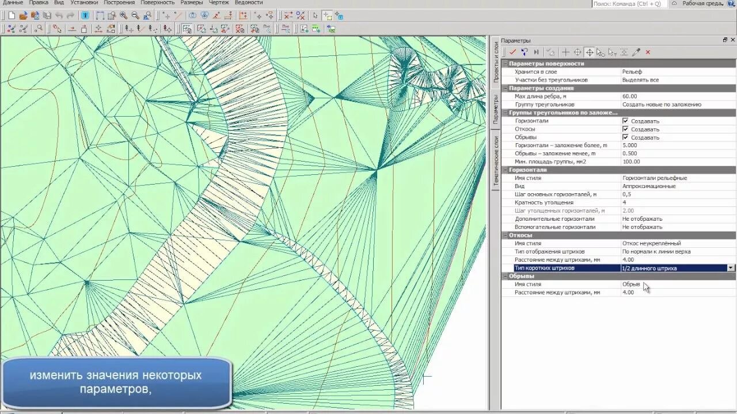Click the highlighted circle-crosshair snap icon
Image resolution: width=737 pixels, height=414 pixels.
point(590,52)
